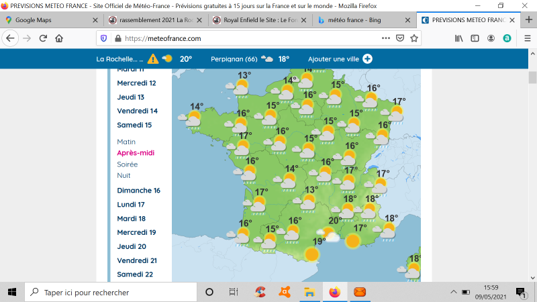This screenshot has height=302, width=537.
Task: Open the notification center icon
Action: [521, 292]
